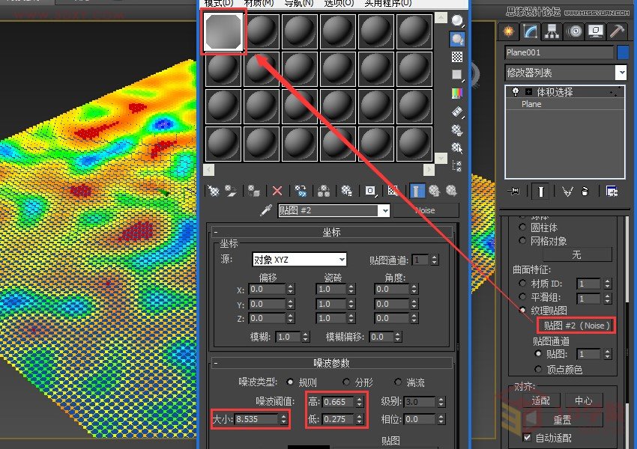Click the 中心 align button

[x=583, y=401]
